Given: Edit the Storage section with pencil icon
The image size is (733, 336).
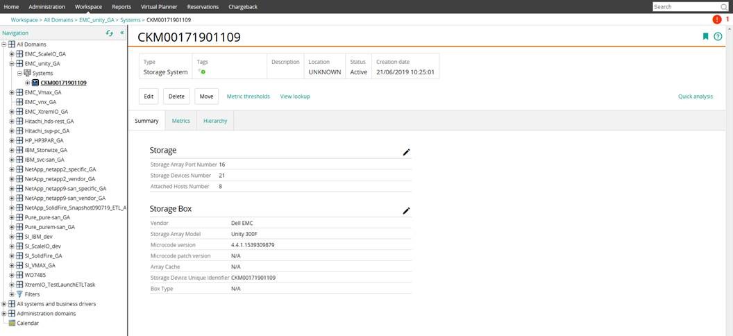Looking at the screenshot, I should pyautogui.click(x=407, y=151).
